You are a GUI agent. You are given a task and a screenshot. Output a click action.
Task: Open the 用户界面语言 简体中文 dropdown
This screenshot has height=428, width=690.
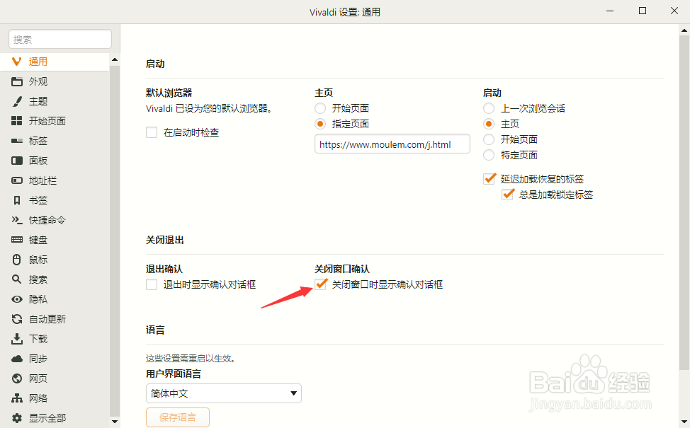224,393
